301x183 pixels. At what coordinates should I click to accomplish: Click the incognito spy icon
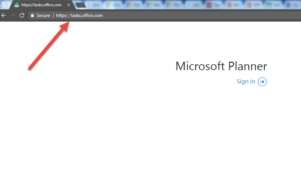[2, 5]
